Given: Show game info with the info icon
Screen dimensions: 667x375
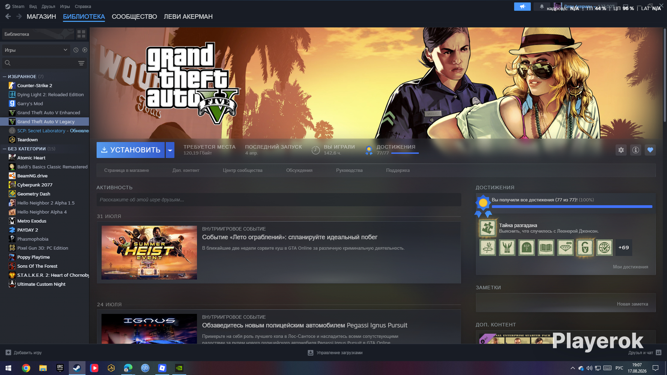Looking at the screenshot, I should tap(635, 150).
